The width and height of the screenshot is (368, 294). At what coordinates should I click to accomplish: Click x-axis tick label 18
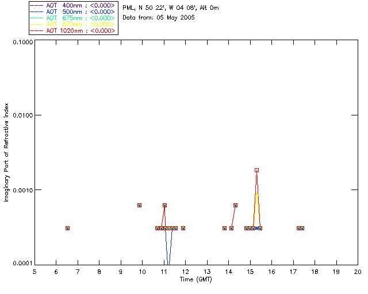click(315, 272)
